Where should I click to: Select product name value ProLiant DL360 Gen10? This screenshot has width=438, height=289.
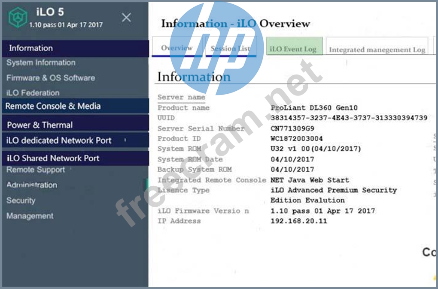314,108
